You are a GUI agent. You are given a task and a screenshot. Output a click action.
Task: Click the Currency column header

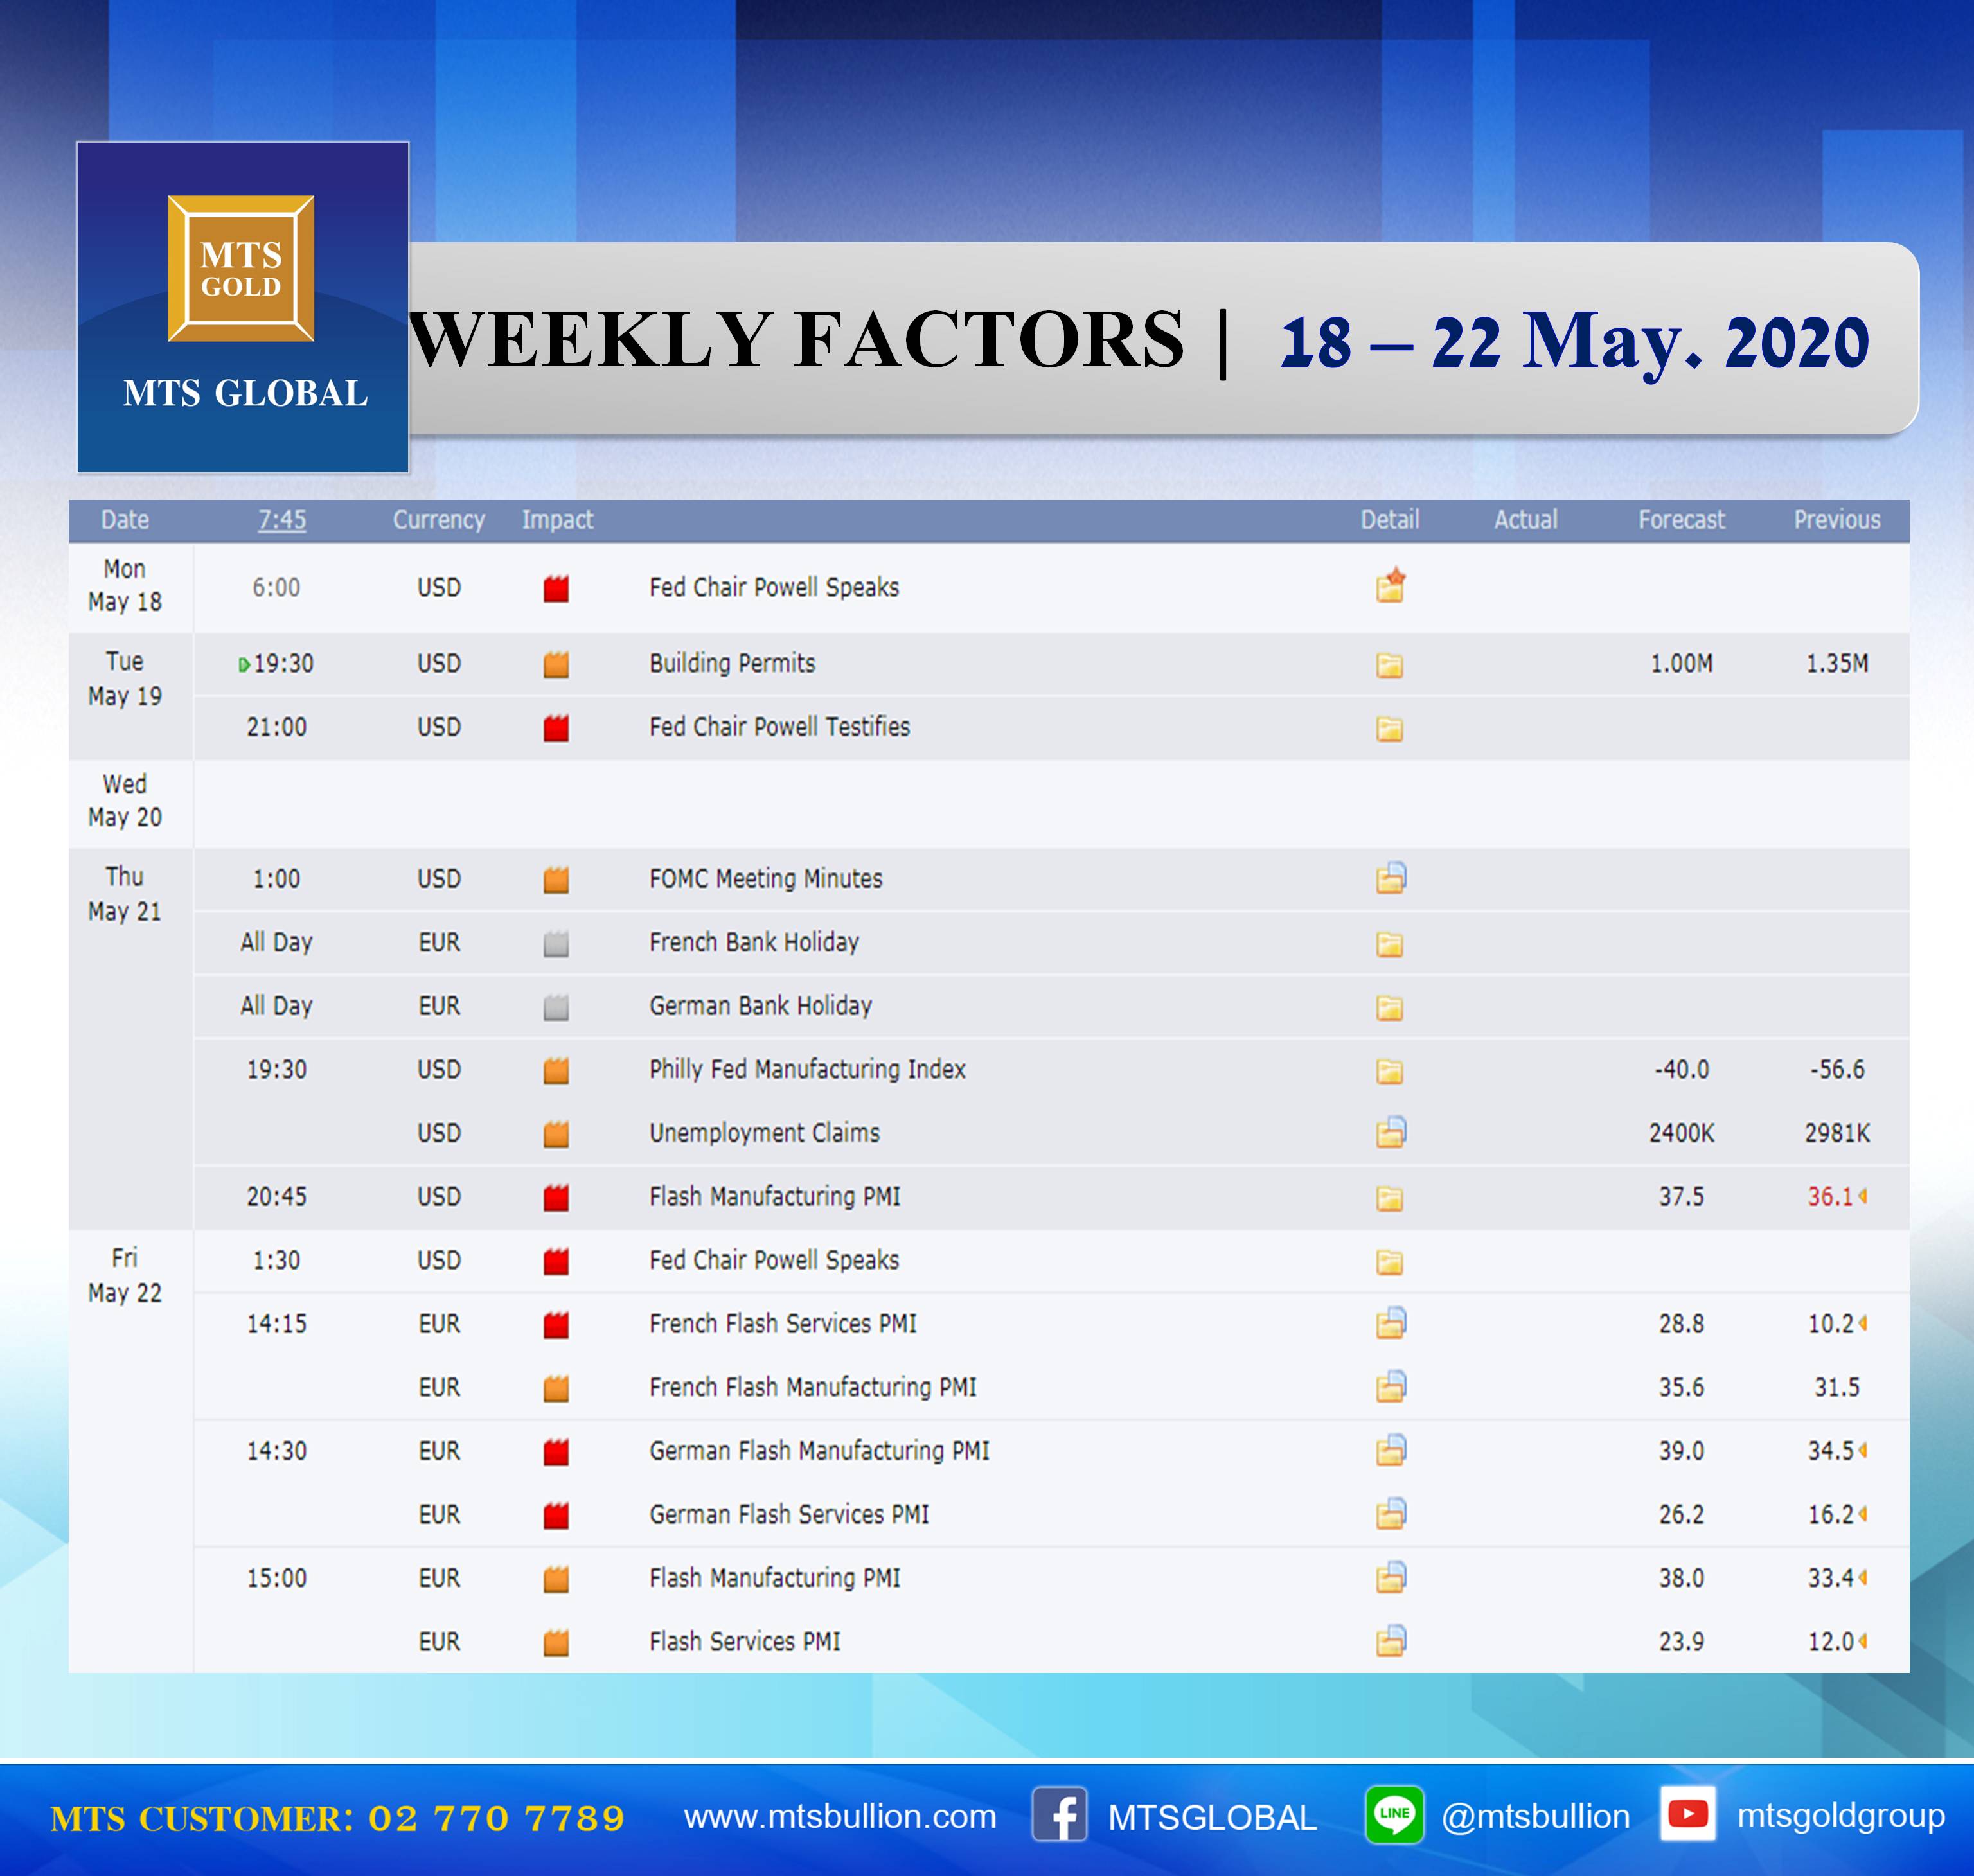[x=438, y=520]
